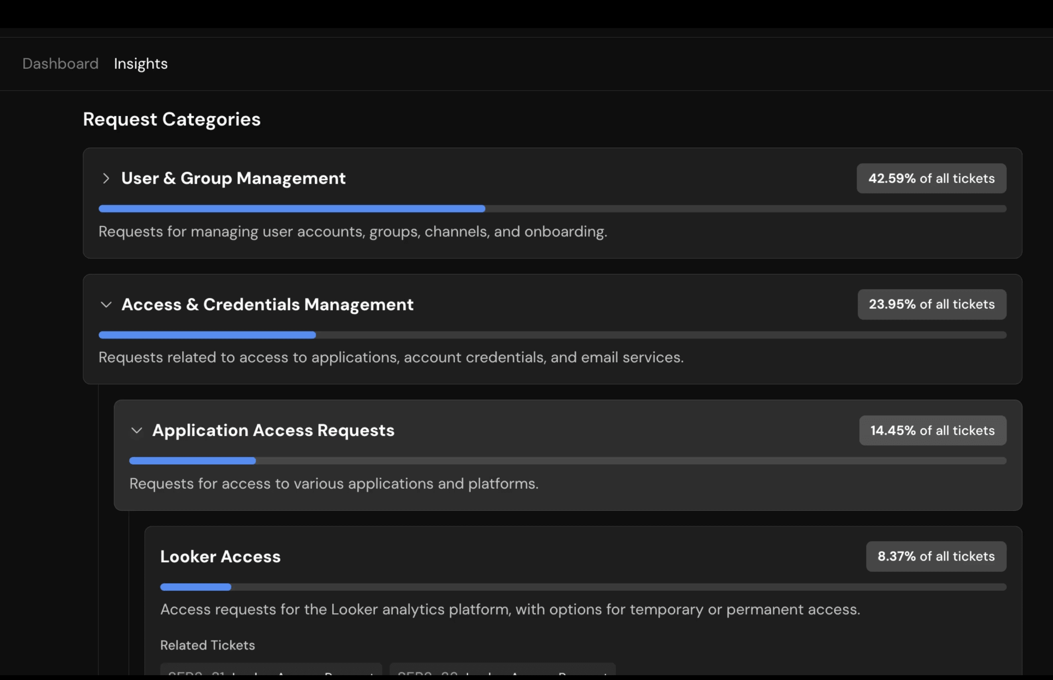
Task: Click the 23.95% of all tickets badge
Action: pos(931,304)
